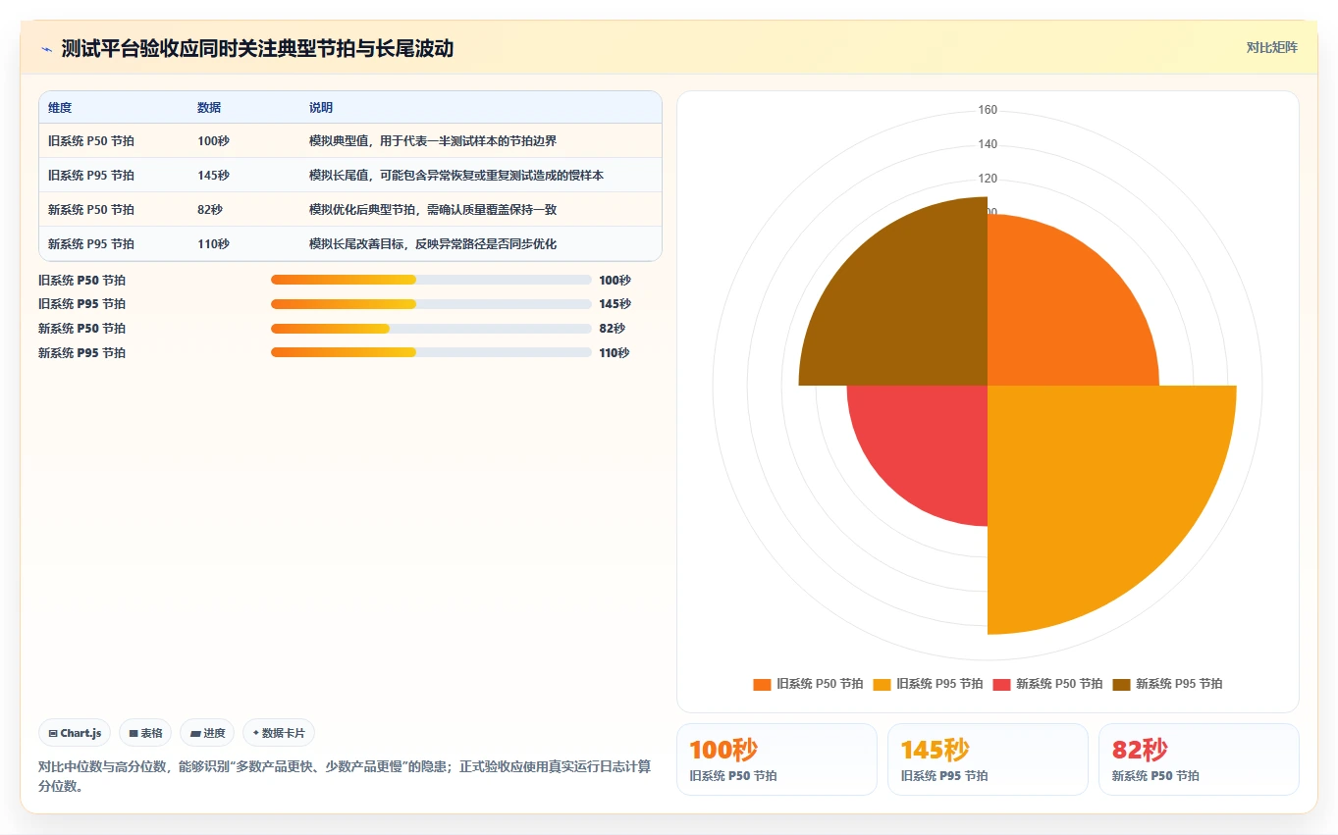Select the 旧系统 P95 节拍 table row label
This screenshot has width=1338, height=835.
(91, 176)
